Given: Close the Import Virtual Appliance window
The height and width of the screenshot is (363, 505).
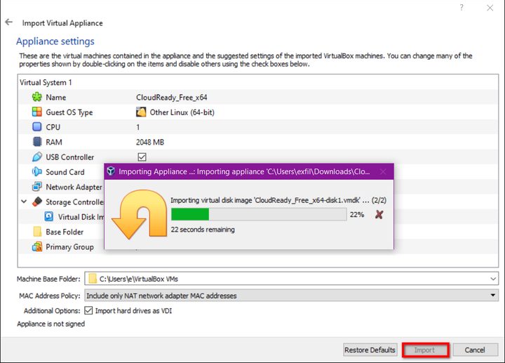Looking at the screenshot, I should tap(490, 8).
